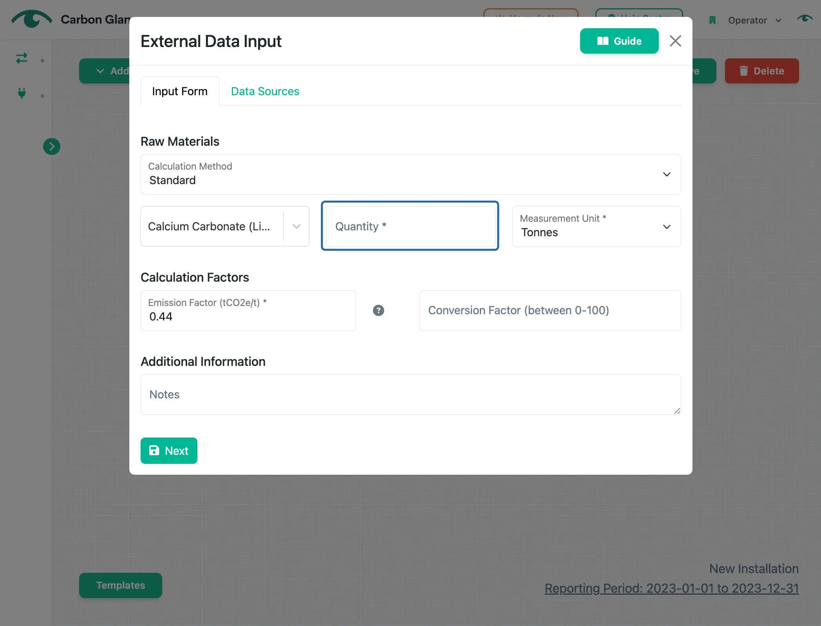The height and width of the screenshot is (626, 821).
Task: Click the Conversion Factor input field
Action: pyautogui.click(x=550, y=311)
